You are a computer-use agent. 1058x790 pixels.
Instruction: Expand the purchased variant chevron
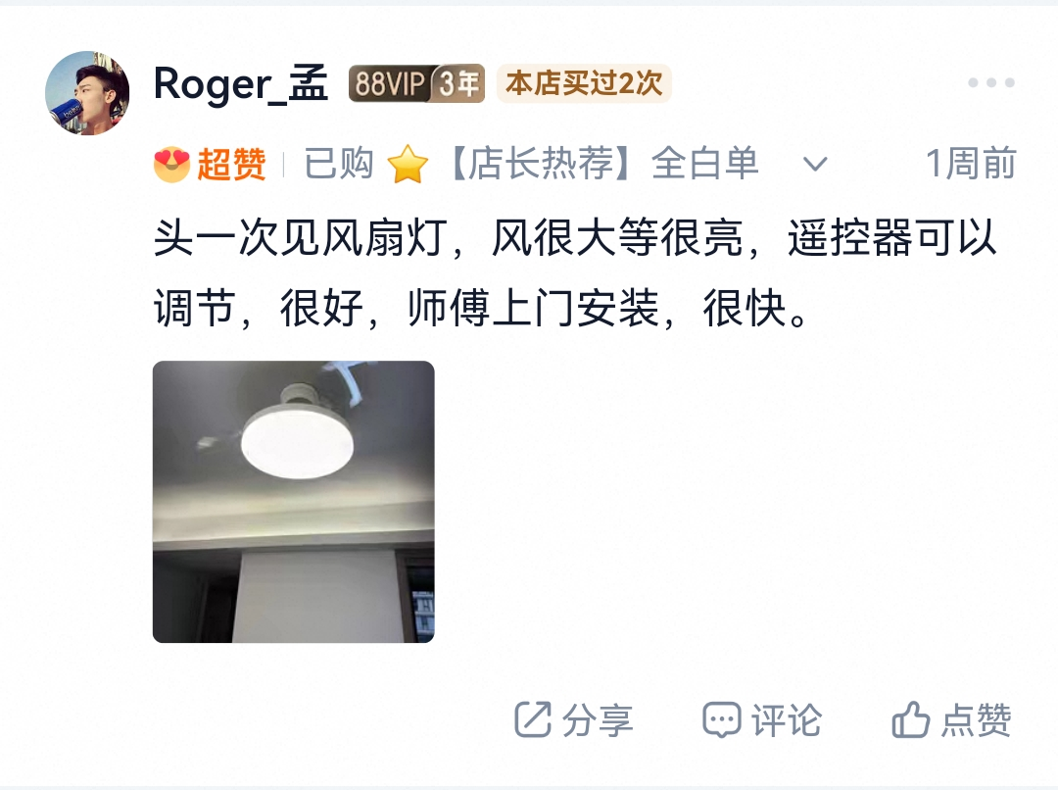click(815, 164)
